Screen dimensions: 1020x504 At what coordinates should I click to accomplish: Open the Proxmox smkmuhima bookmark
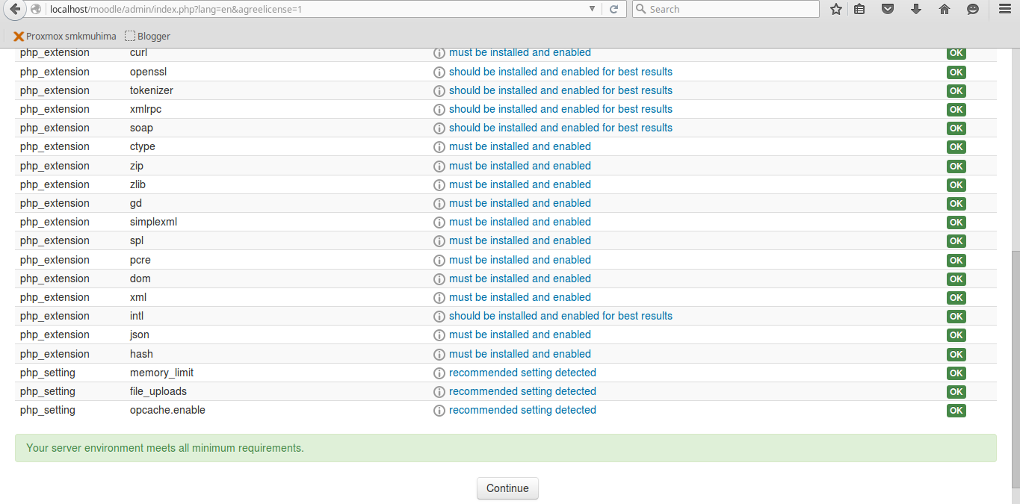pos(66,35)
